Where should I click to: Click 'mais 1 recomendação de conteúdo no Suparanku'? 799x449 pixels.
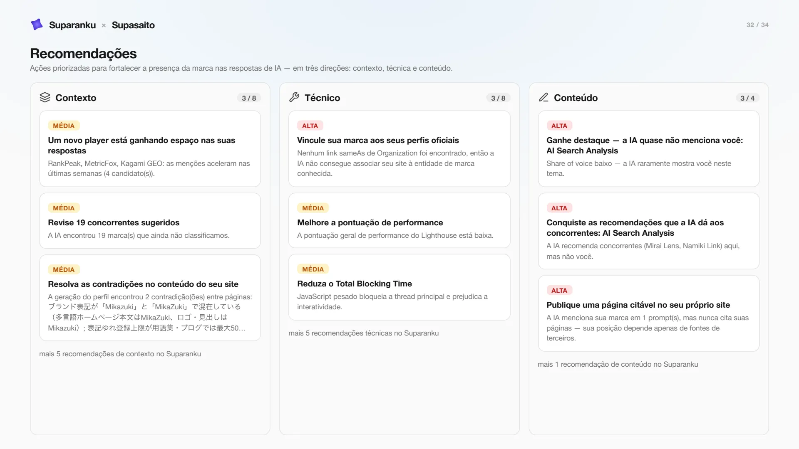(618, 364)
